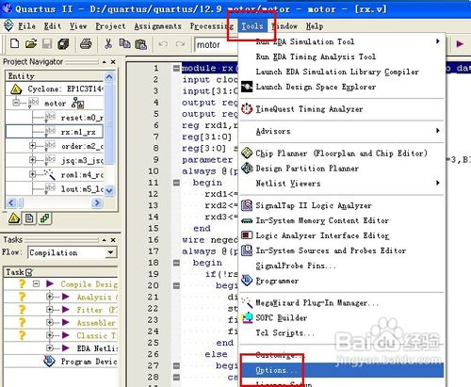The height and width of the screenshot is (387, 471).
Task: Expand the Fitter task node
Action: pyautogui.click(x=50, y=310)
